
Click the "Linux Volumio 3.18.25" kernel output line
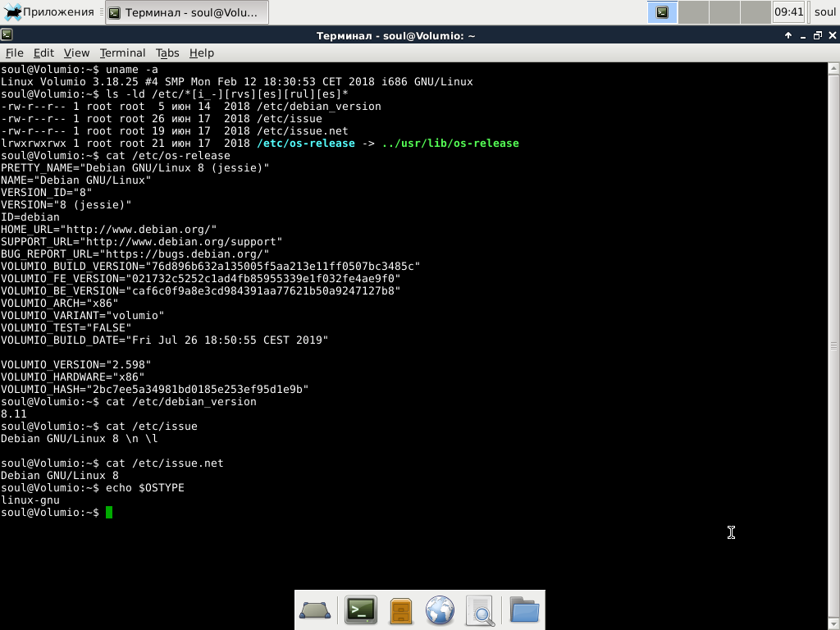(x=237, y=81)
